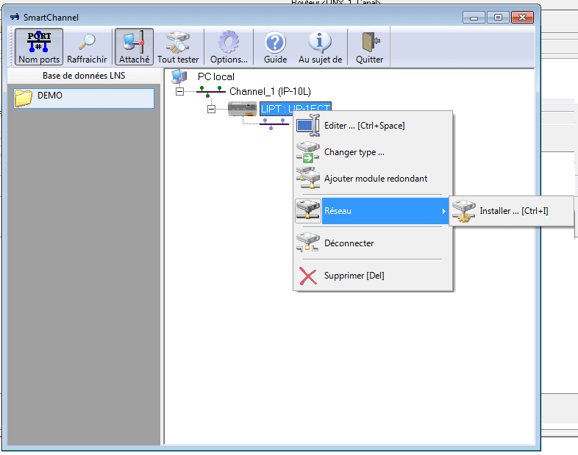Click the Channel_1 (IP-10L) label
This screenshot has height=455, width=578.
tap(270, 91)
